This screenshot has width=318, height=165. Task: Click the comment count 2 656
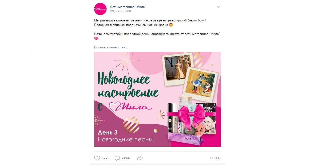[x=126, y=158]
